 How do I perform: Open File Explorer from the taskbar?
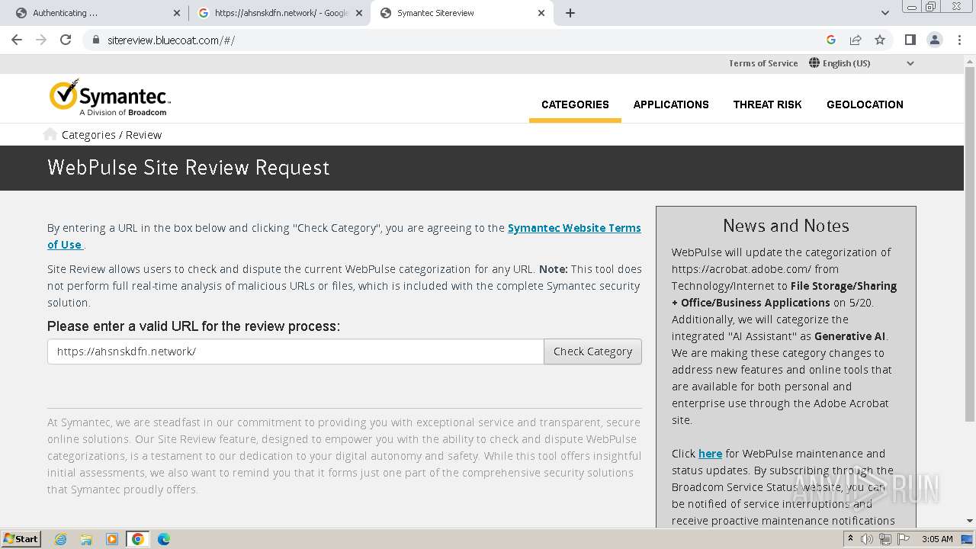click(86, 539)
